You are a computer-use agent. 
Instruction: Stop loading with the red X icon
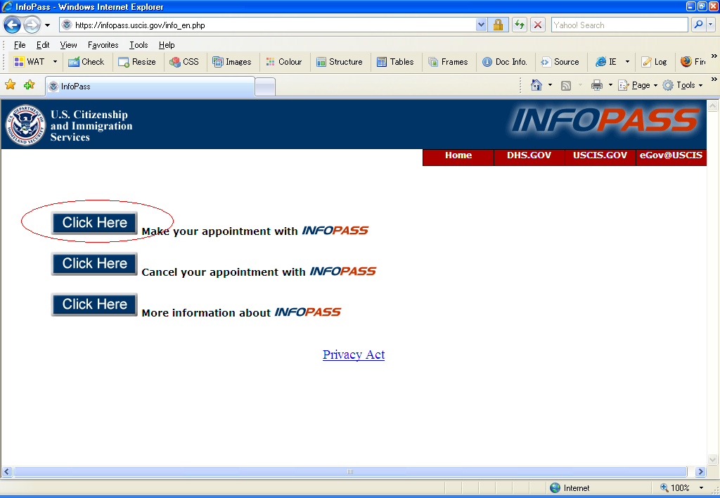[538, 25]
